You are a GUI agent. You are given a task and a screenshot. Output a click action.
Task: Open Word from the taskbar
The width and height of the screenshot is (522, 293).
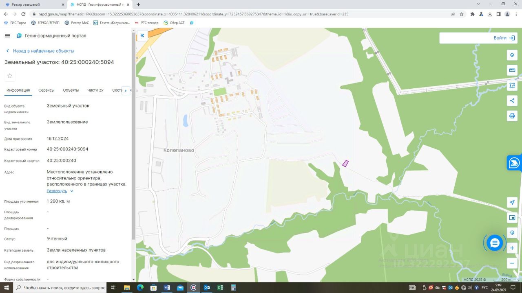(167, 288)
